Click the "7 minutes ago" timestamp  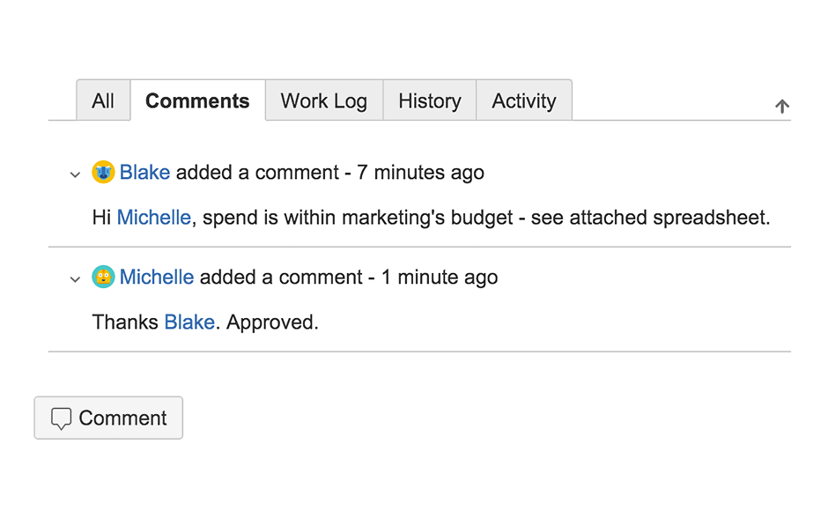[420, 173]
